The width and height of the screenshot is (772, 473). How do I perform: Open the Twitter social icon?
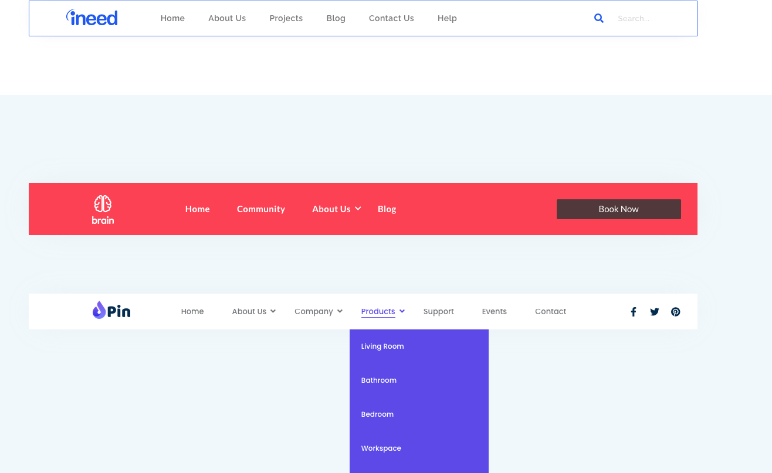655,312
